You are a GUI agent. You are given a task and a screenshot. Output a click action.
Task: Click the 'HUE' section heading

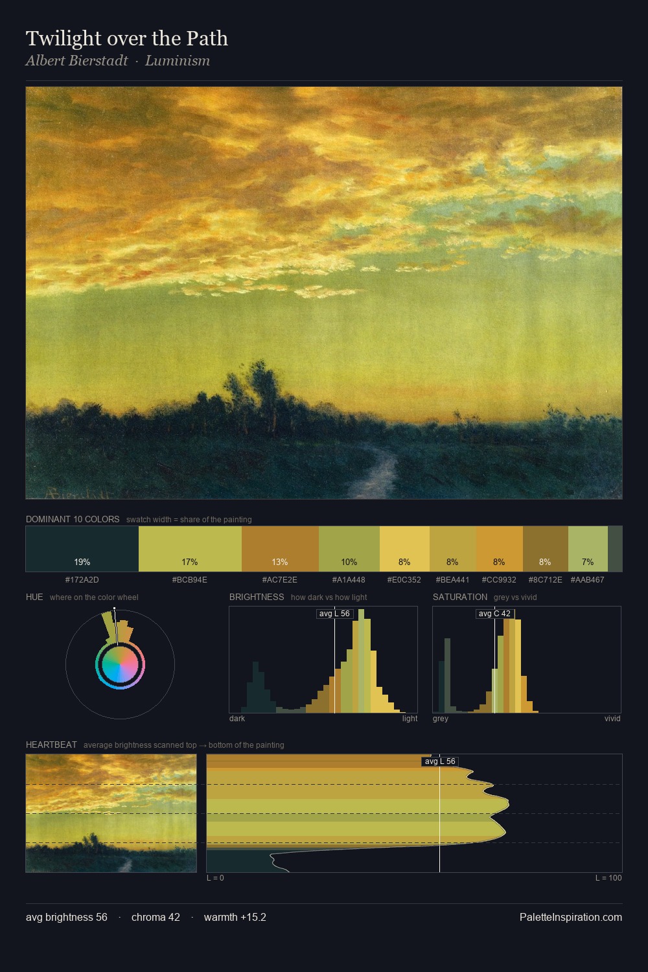tap(34, 597)
